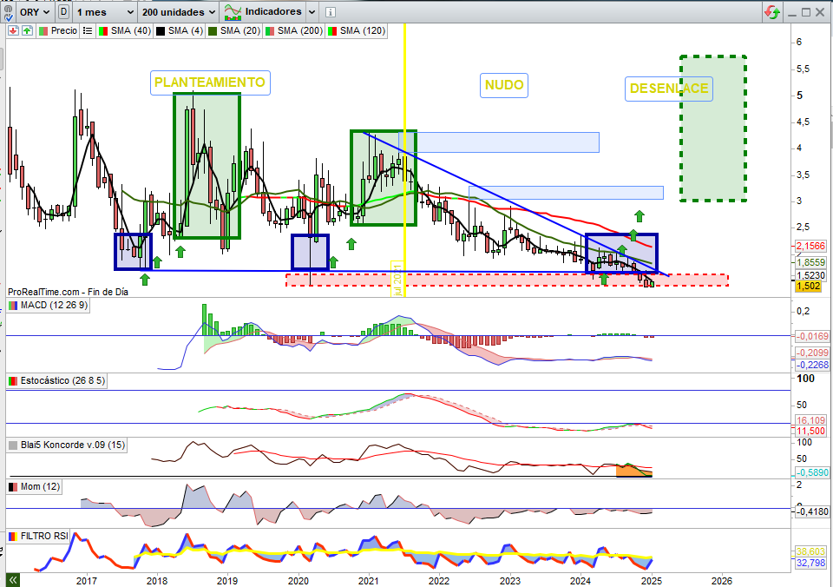Click the 16,109 stochastic value label

coord(810,420)
